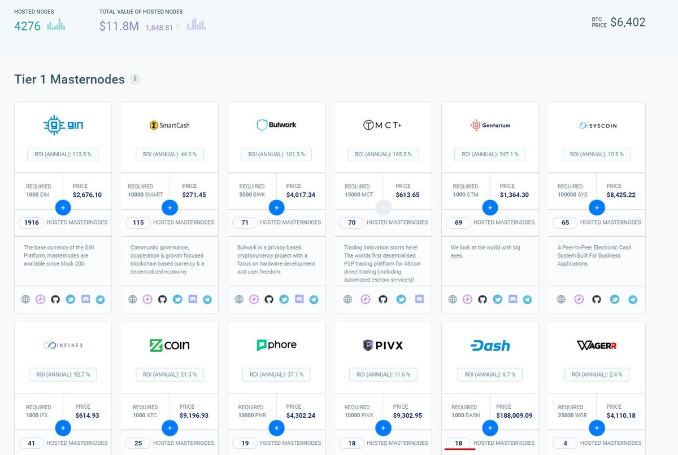The image size is (678, 455).
Task: Open the GIN card Twitter icon
Action: click(71, 300)
